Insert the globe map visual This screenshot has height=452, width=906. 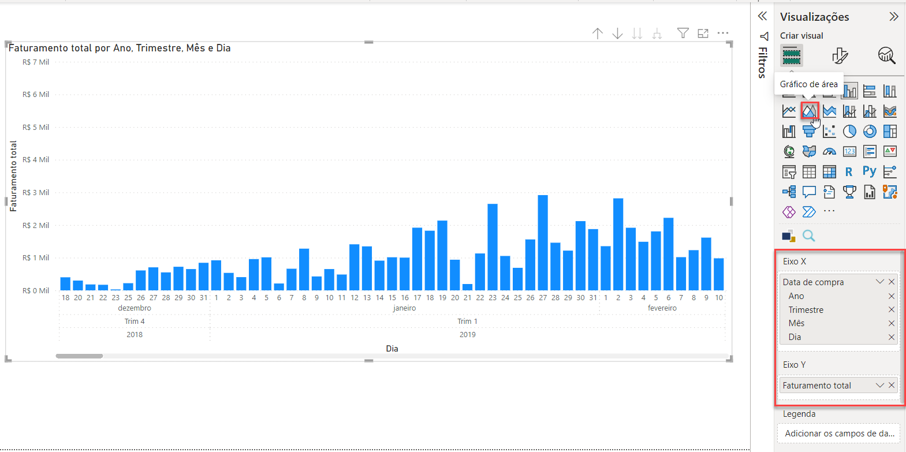click(789, 151)
